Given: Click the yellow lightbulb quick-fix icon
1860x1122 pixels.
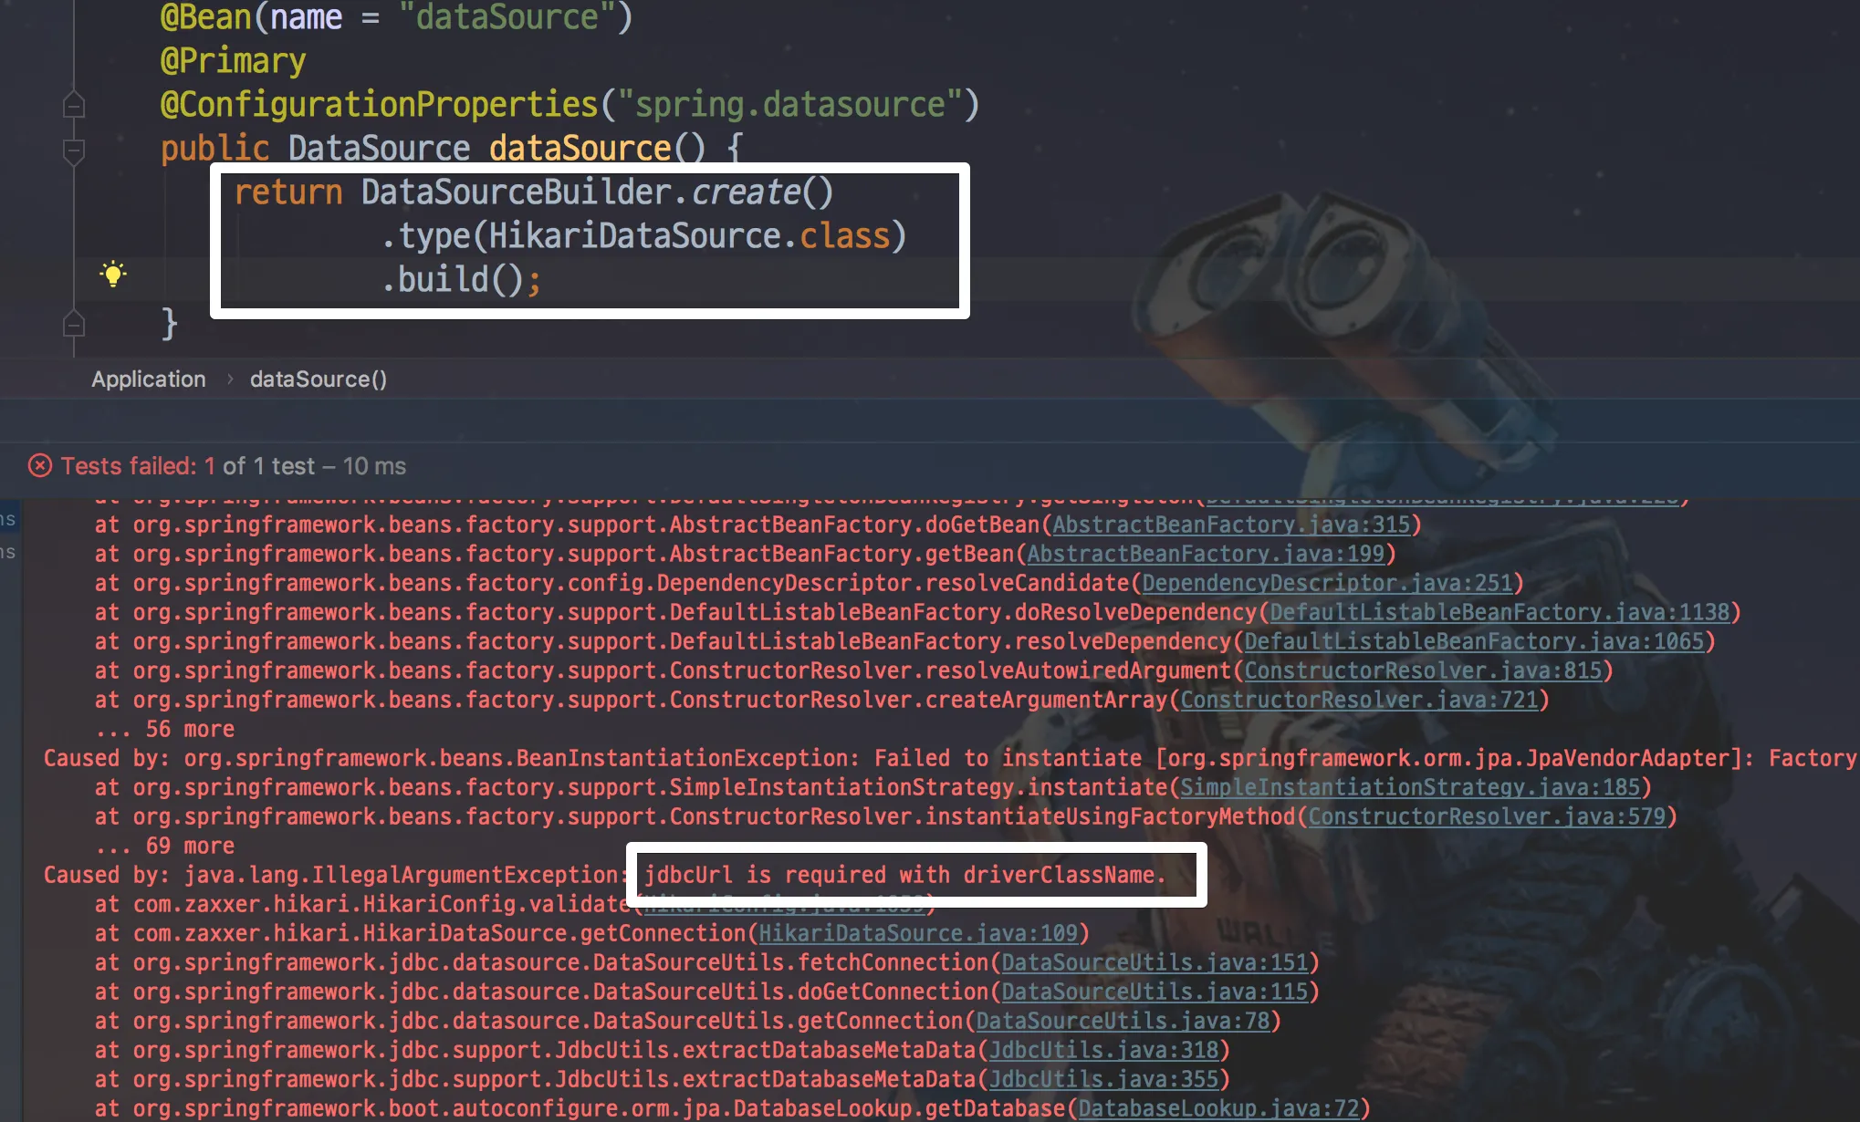Looking at the screenshot, I should (113, 274).
